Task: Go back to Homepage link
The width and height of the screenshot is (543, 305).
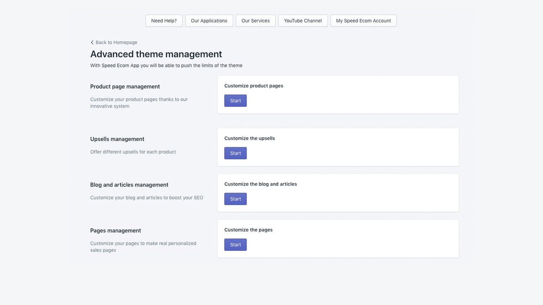Action: coord(114,42)
